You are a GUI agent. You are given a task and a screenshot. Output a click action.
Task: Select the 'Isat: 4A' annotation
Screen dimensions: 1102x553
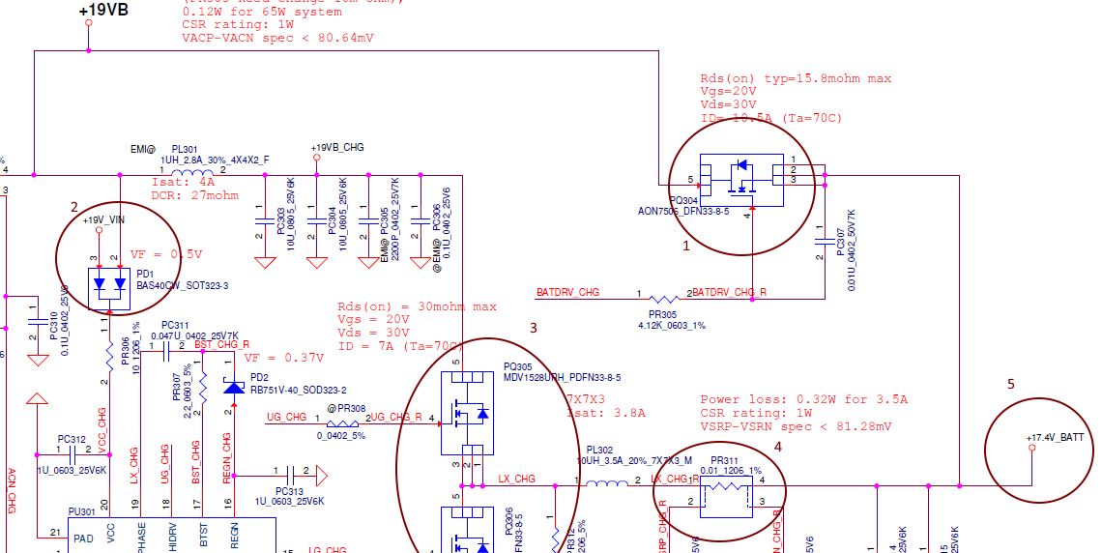tap(183, 182)
